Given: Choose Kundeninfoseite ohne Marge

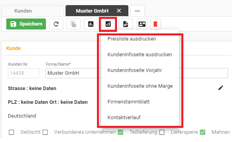Looking at the screenshot, I should [140, 86].
